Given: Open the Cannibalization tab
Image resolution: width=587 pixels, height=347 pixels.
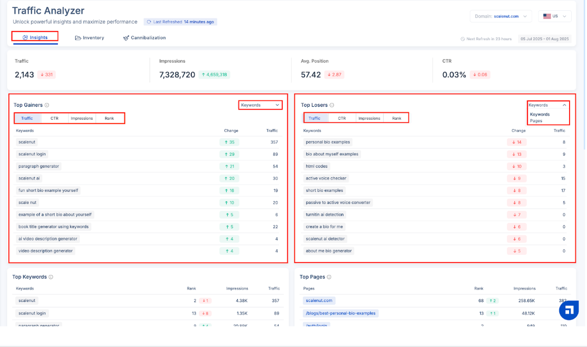Looking at the screenshot, I should pos(144,38).
